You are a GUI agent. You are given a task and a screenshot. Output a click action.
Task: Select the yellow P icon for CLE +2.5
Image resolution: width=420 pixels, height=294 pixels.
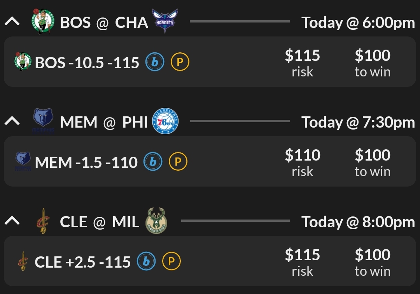[171, 262]
